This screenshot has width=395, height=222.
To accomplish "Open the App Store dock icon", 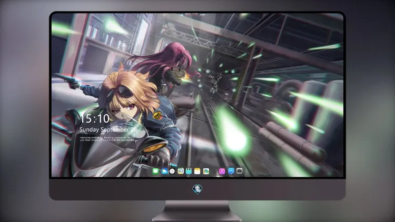I will (x=231, y=171).
